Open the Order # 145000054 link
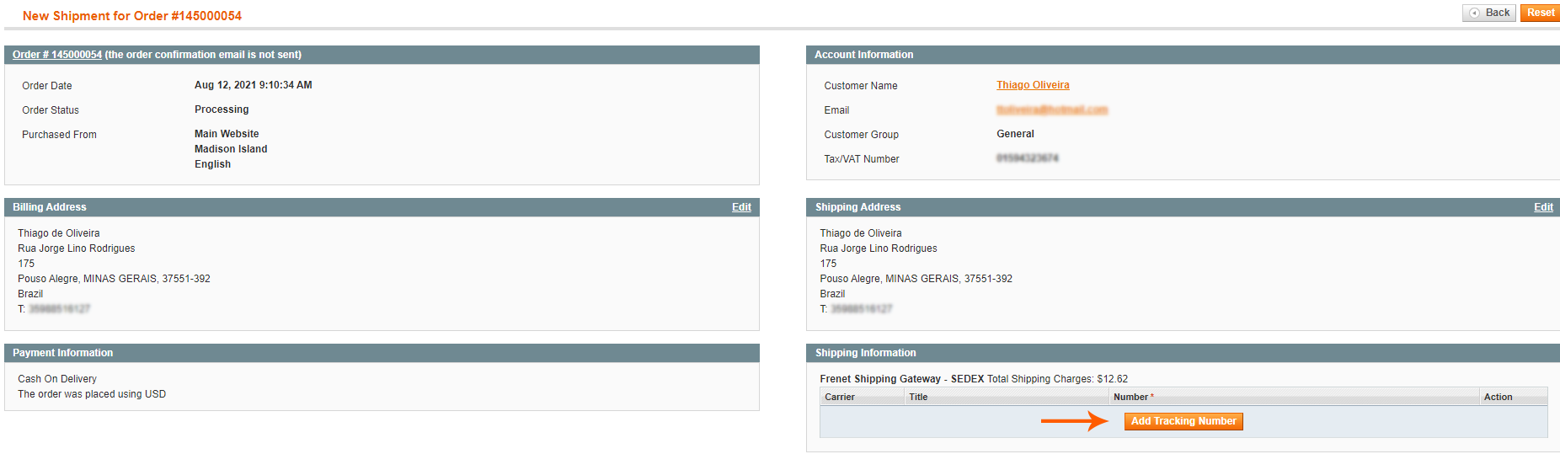 click(x=57, y=55)
